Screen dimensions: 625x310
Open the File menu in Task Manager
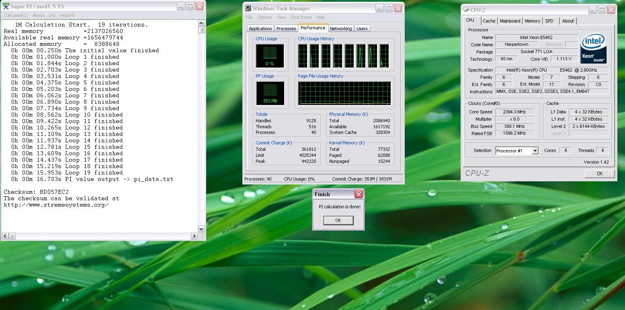249,17
